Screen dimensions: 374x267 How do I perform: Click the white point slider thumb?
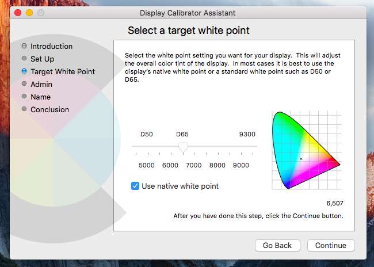[x=183, y=147]
